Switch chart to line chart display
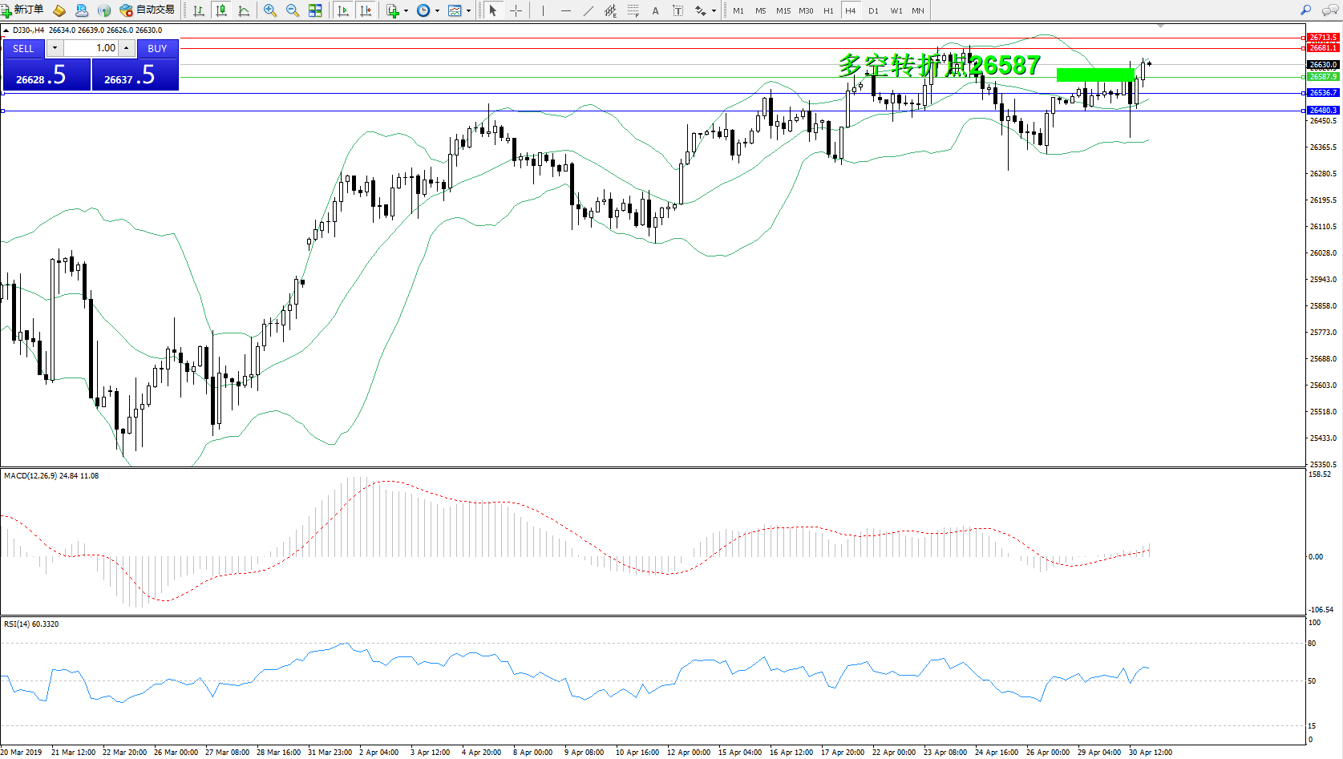This screenshot has height=759, width=1343. [244, 10]
